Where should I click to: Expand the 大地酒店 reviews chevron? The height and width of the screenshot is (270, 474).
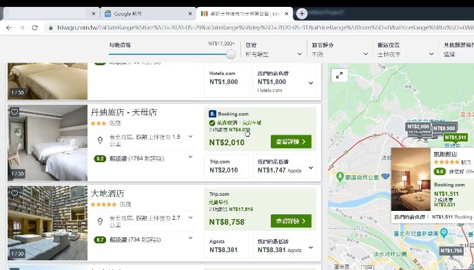pyautogui.click(x=190, y=238)
